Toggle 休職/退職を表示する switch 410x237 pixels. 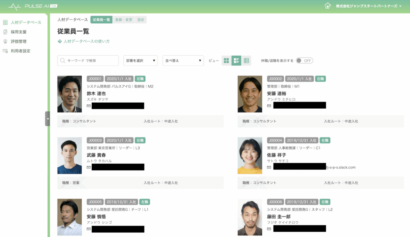(304, 61)
